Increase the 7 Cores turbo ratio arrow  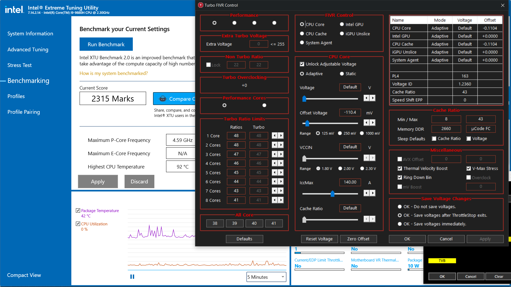pyautogui.click(x=281, y=191)
